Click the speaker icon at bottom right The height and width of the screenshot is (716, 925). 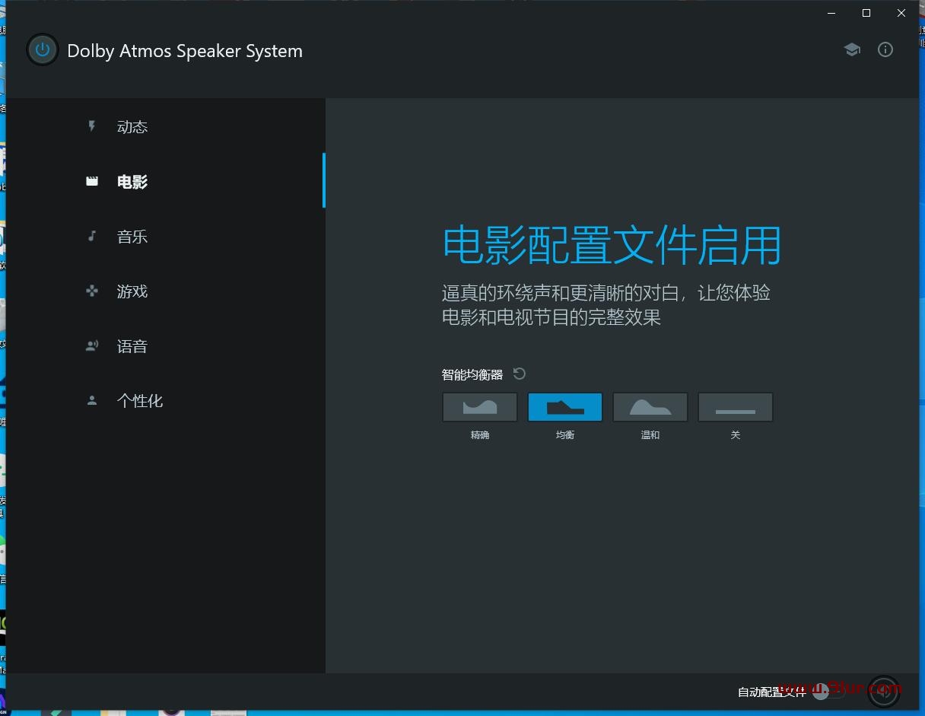(x=884, y=692)
